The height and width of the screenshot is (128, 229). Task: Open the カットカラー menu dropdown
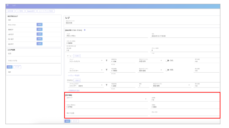[86, 70]
